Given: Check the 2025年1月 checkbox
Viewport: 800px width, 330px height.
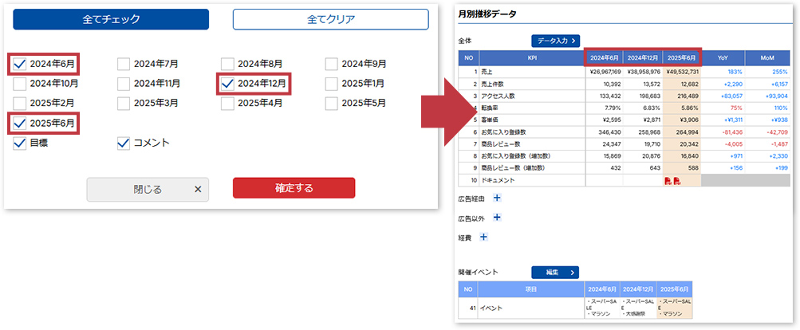Looking at the screenshot, I should click(331, 83).
